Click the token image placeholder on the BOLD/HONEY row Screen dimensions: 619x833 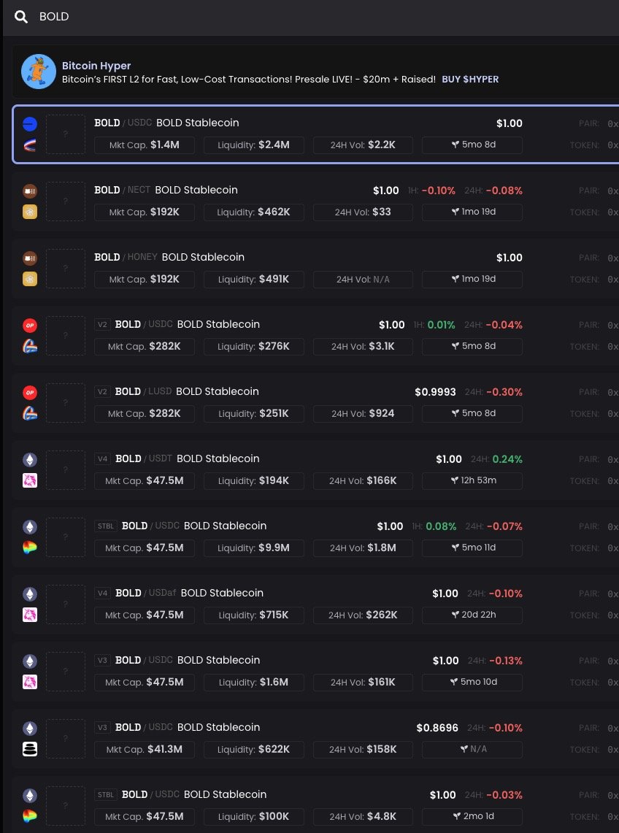pyautogui.click(x=66, y=269)
